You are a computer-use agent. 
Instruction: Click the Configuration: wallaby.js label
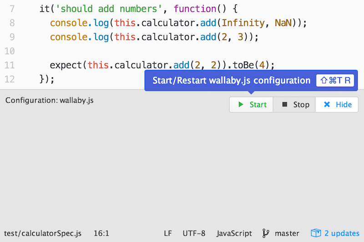pos(50,100)
